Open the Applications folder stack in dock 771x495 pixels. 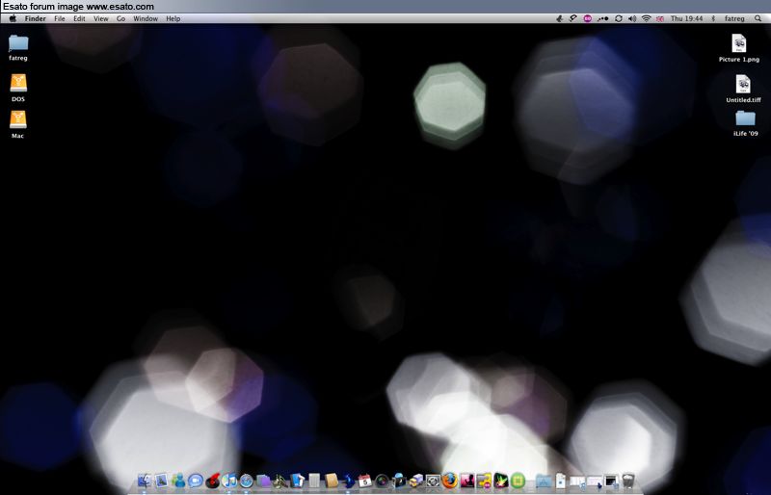(x=544, y=481)
